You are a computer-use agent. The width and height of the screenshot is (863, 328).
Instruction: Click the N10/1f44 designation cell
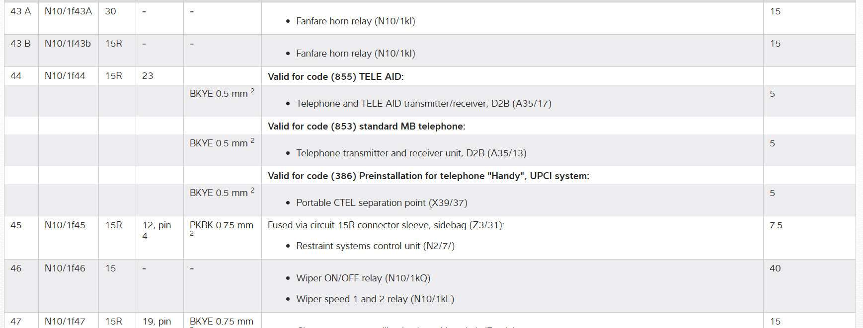coord(65,76)
